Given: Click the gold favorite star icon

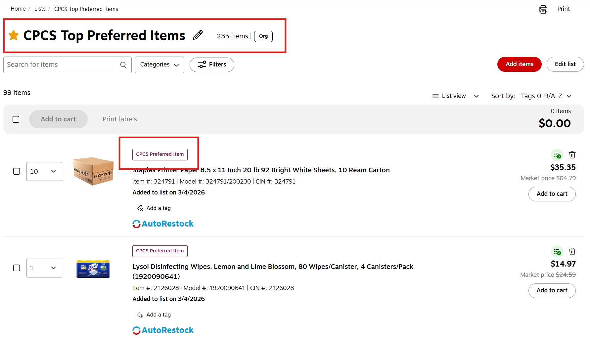Looking at the screenshot, I should (14, 35).
